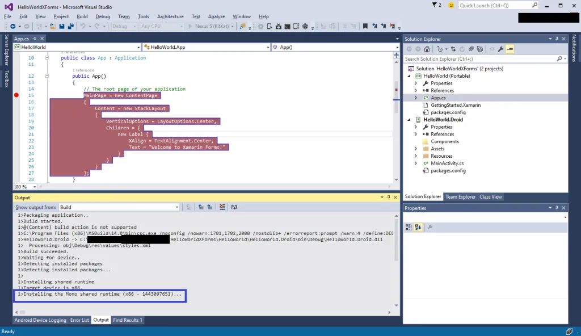Select GettingStarted.Xamarin file
The image size is (581, 336).
(456, 106)
